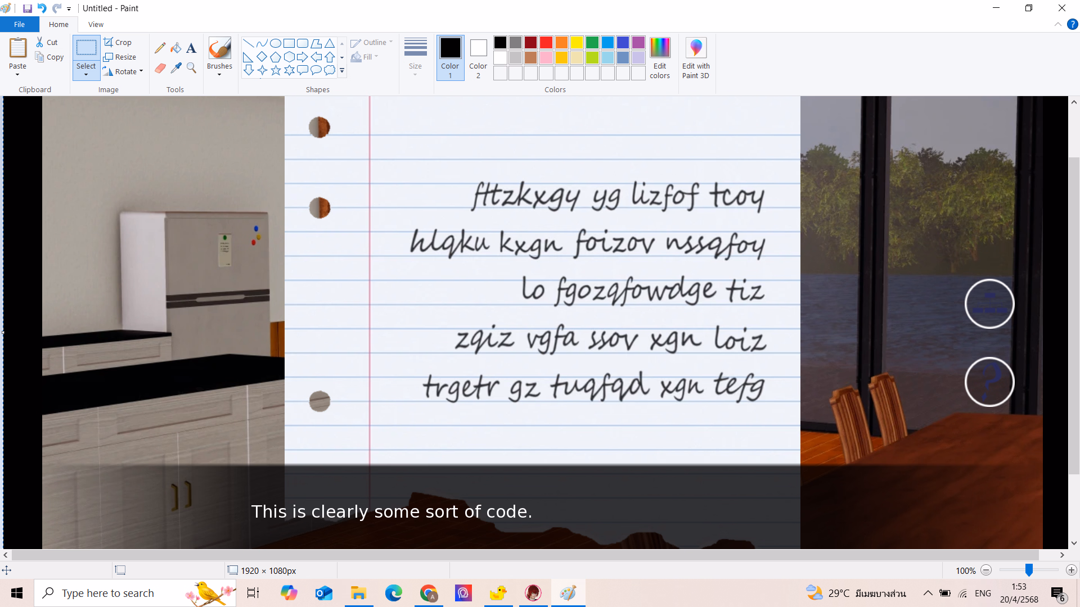
Task: Pick the green color swatch
Action: click(592, 42)
